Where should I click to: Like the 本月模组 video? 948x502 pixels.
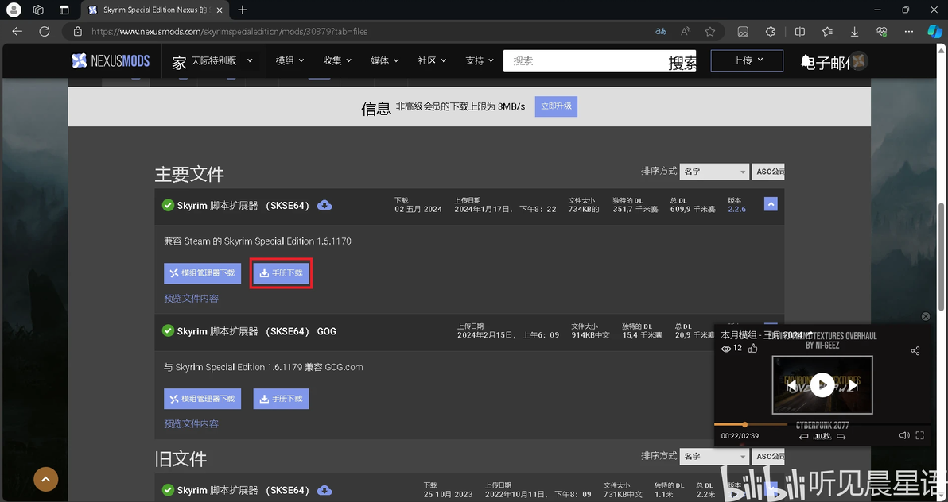752,349
